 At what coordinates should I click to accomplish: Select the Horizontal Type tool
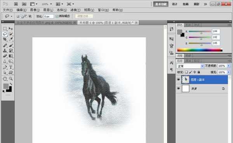(11, 67)
